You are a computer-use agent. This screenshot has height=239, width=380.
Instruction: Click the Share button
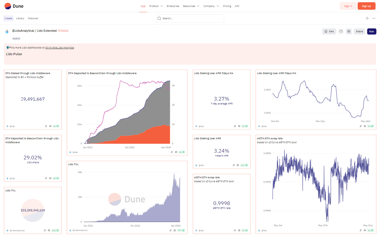pos(359,31)
